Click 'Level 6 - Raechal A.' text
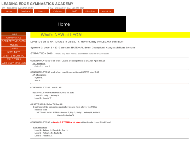Viewport: 190px width, 142px height. tap(43, 136)
